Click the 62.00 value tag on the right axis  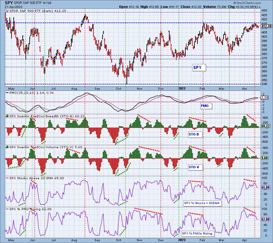tap(266, 219)
